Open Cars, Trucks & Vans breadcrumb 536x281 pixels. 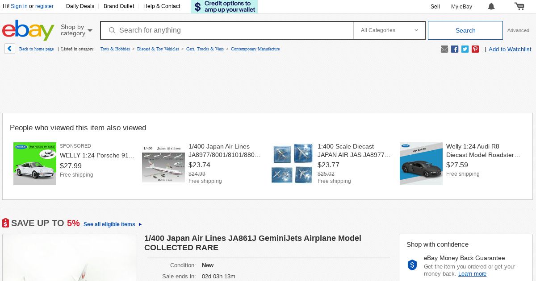click(205, 49)
